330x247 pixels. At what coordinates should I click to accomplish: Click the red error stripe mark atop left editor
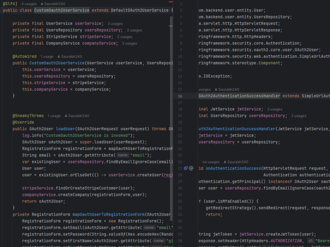pyautogui.click(x=171, y=2)
